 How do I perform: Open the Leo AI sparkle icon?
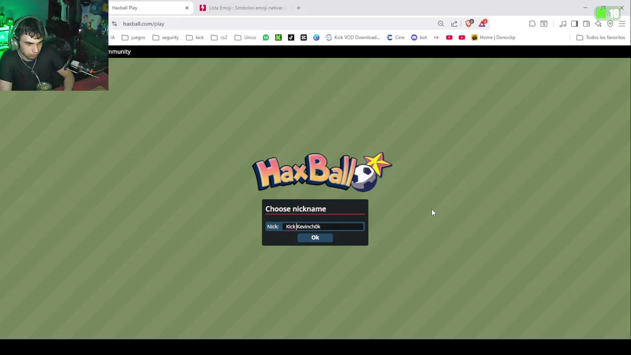[x=598, y=24]
